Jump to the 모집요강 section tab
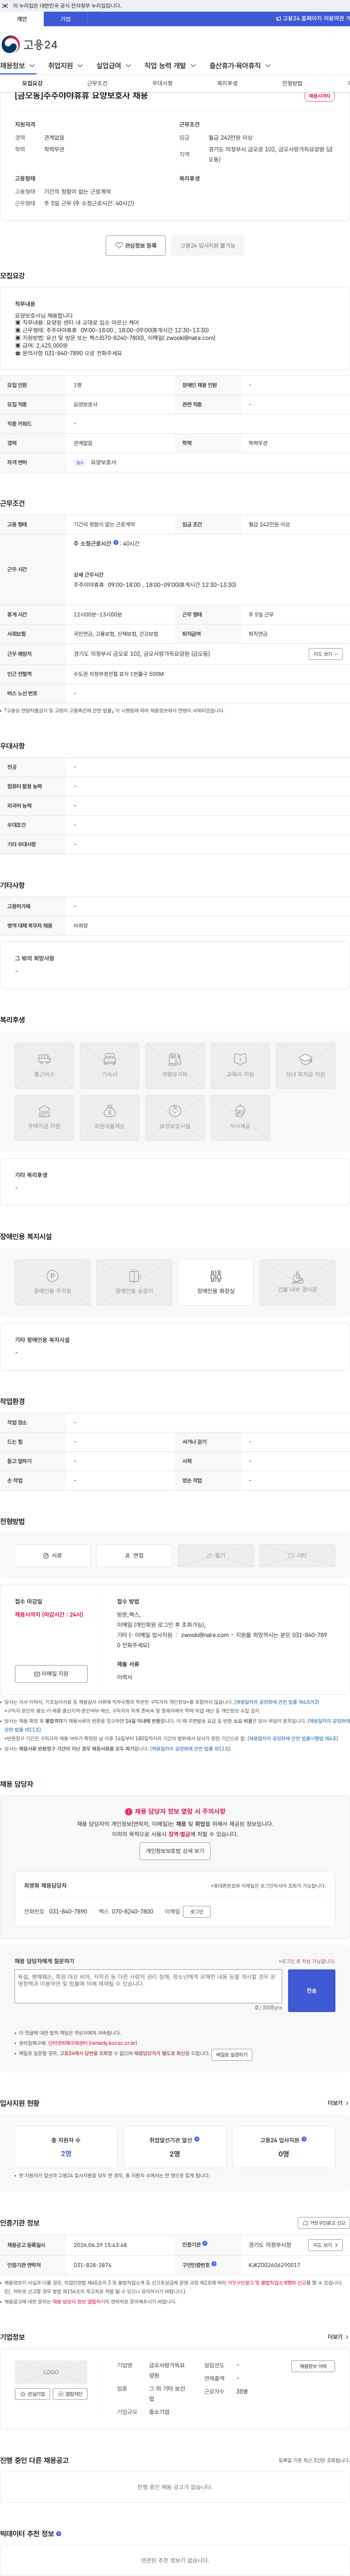The image size is (350, 2576). (32, 83)
